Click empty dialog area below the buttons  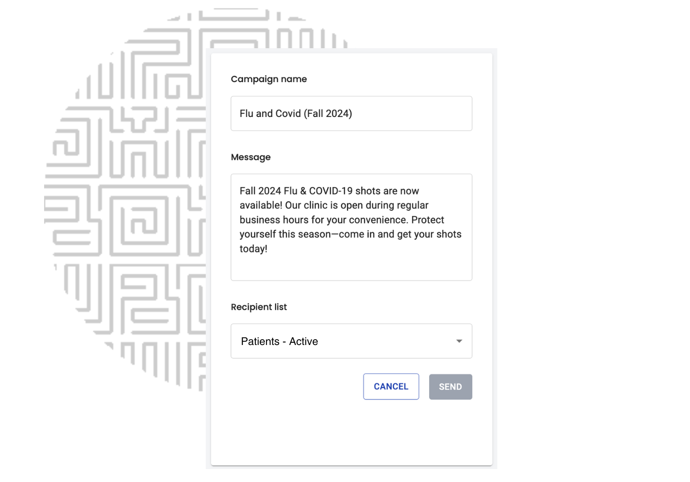tap(351, 433)
